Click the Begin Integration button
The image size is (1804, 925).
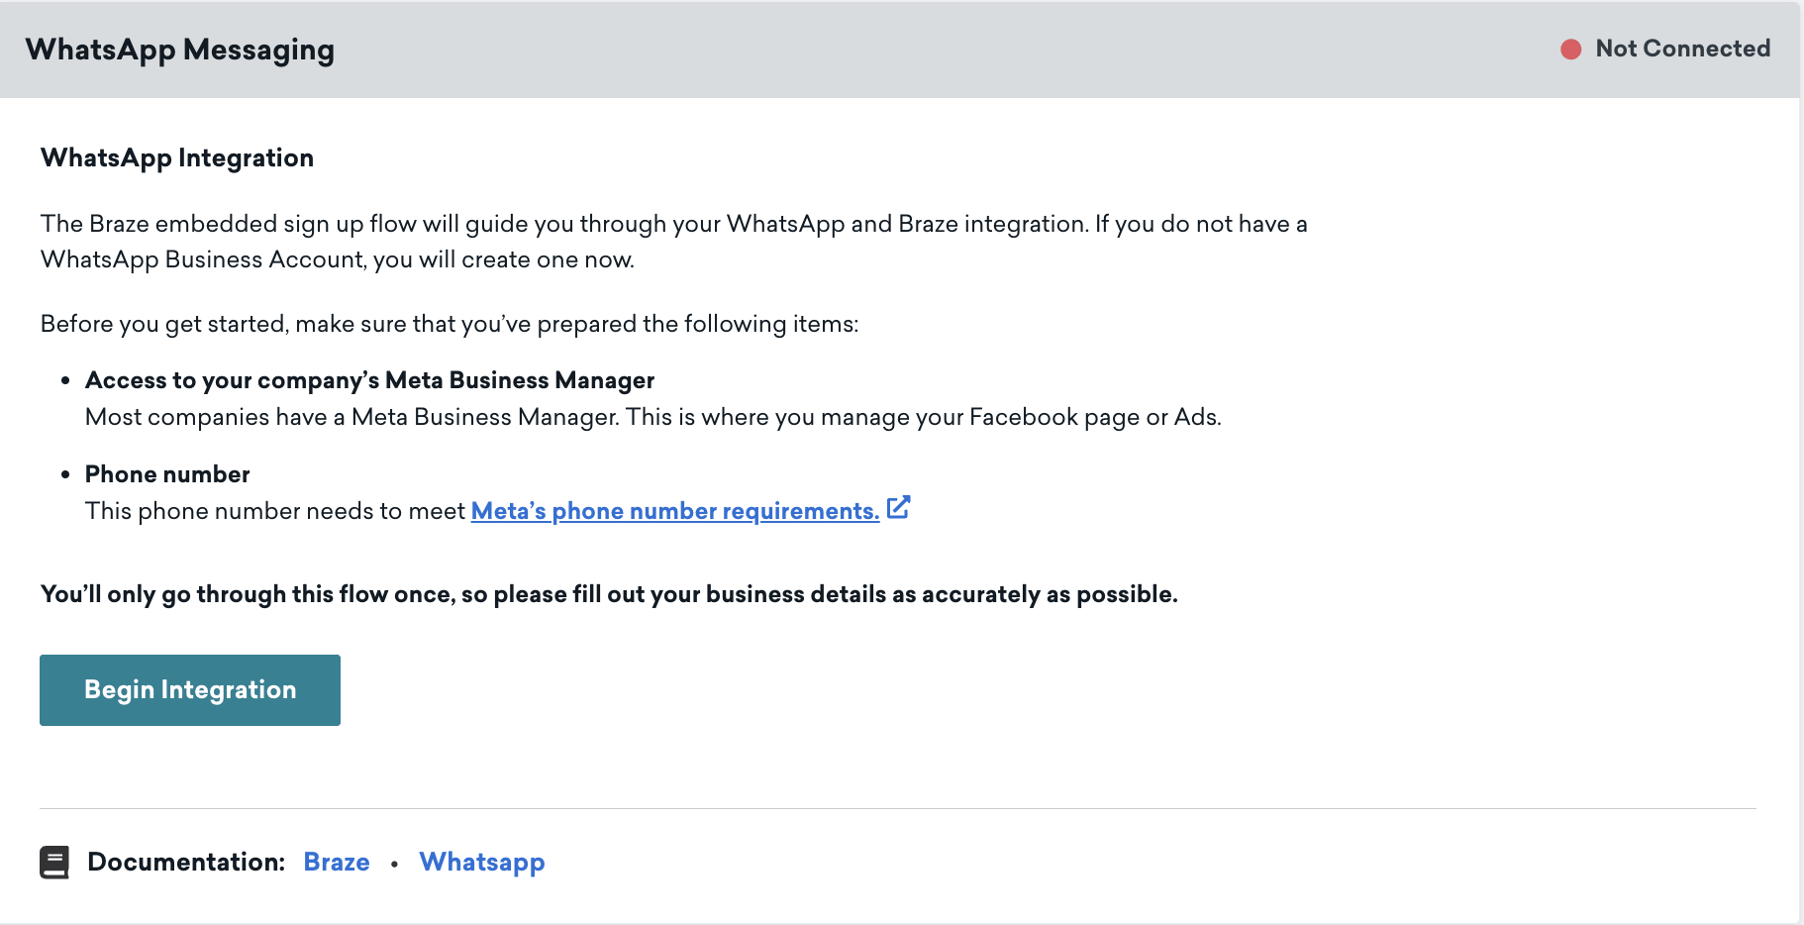190,690
